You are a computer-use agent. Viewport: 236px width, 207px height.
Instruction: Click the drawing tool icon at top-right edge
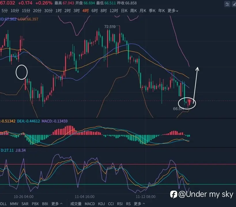[x=234, y=4]
